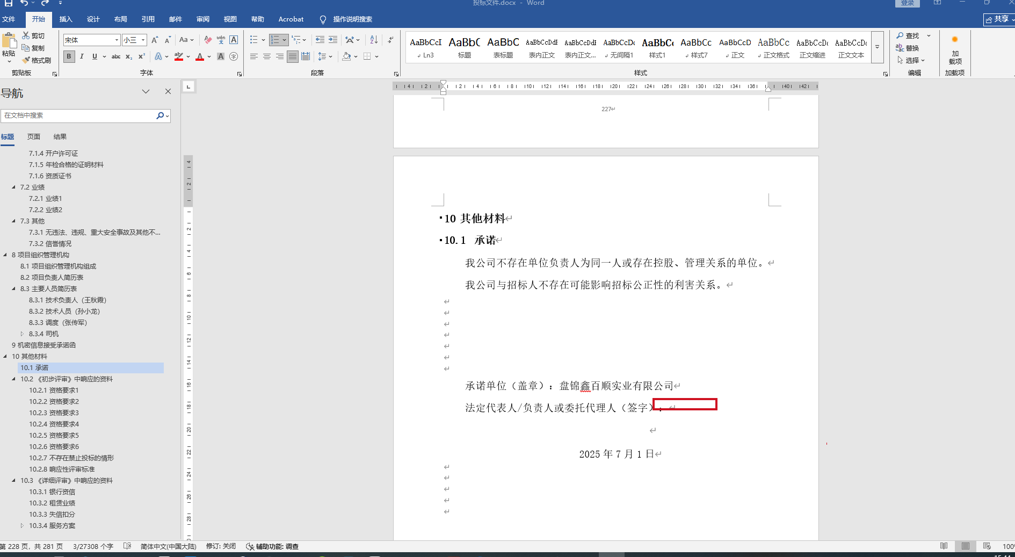This screenshot has height=557, width=1015.
Task: Decrease paragraph indent
Action: coord(320,40)
